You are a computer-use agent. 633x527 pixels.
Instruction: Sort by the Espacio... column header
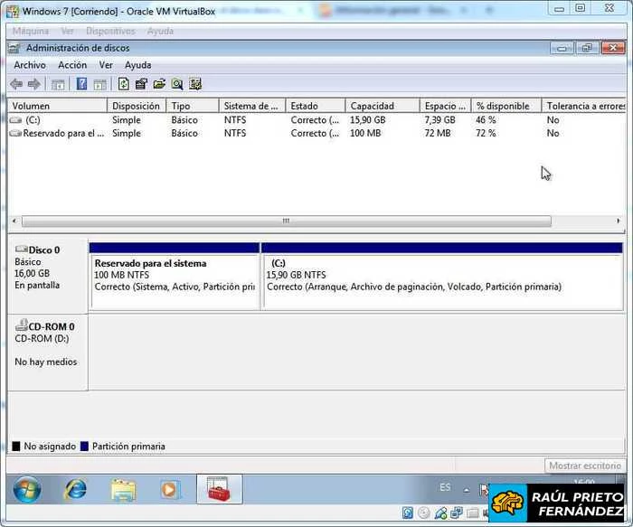coord(445,106)
